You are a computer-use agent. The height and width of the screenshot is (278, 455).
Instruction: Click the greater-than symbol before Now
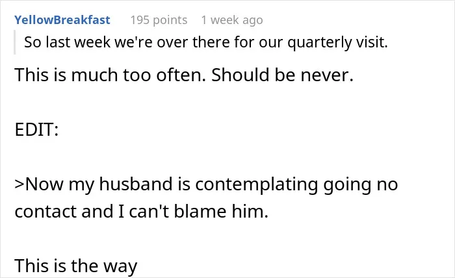pos(19,184)
